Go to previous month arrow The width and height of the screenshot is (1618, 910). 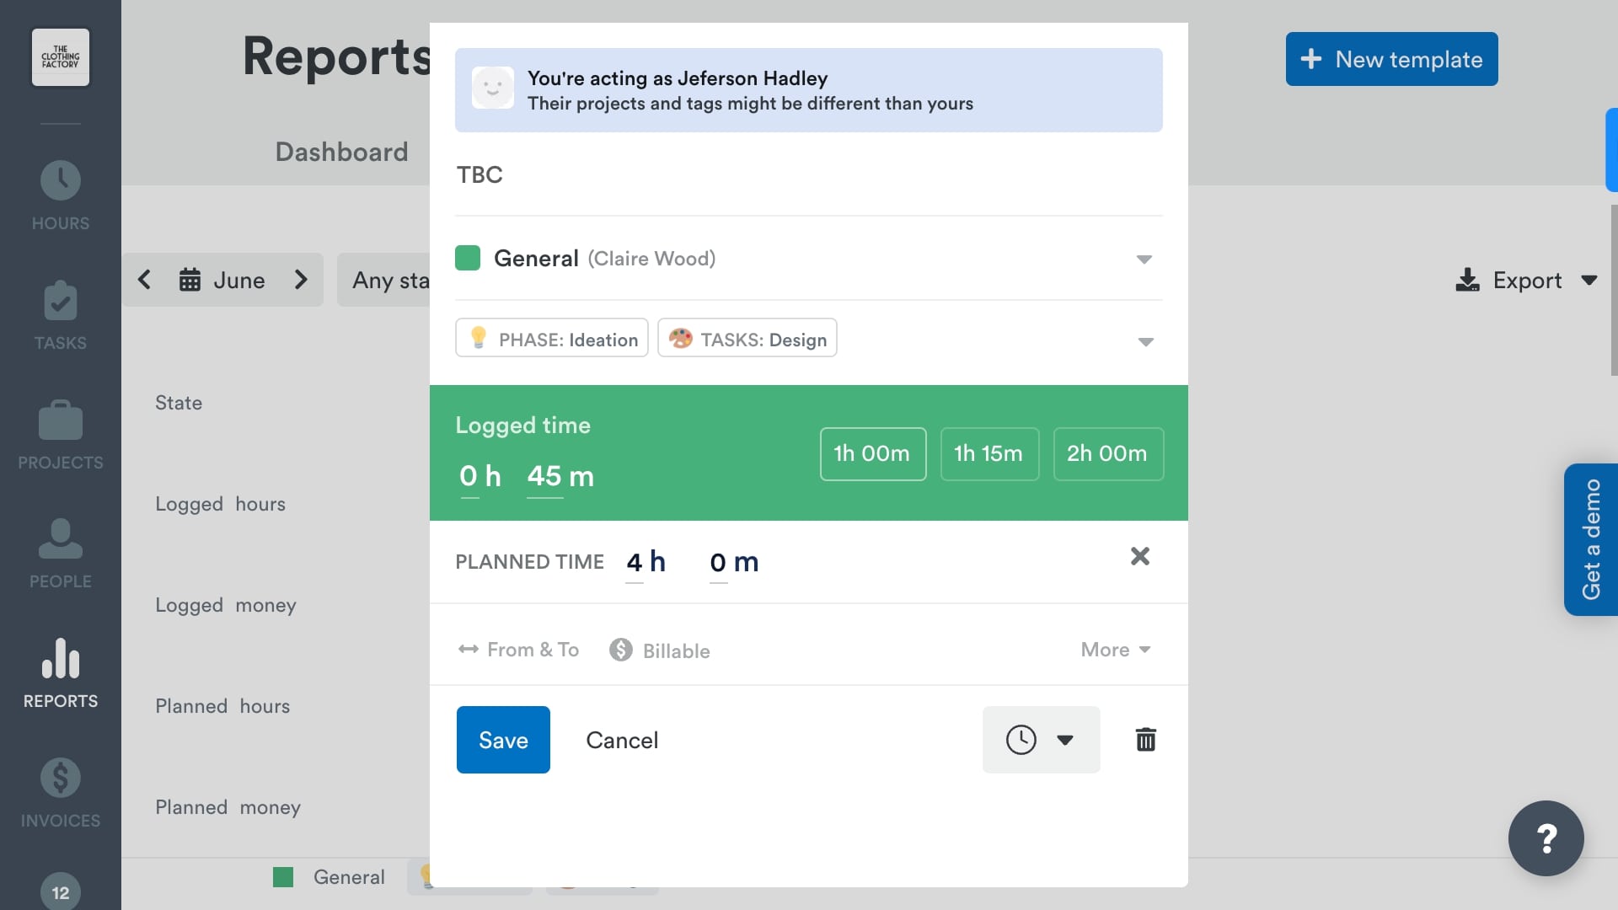pyautogui.click(x=144, y=280)
